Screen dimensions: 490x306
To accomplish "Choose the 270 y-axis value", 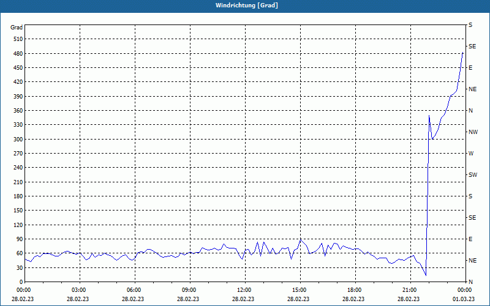I will coord(18,154).
